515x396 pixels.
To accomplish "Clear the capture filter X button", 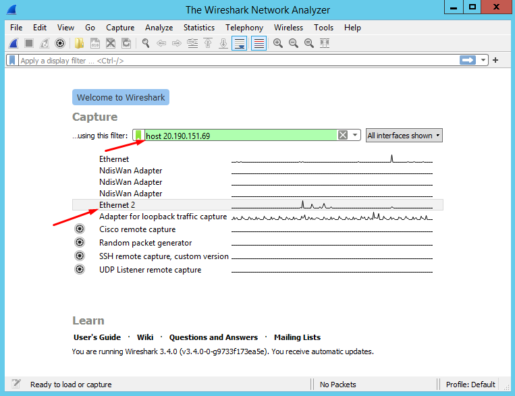I will (x=343, y=135).
